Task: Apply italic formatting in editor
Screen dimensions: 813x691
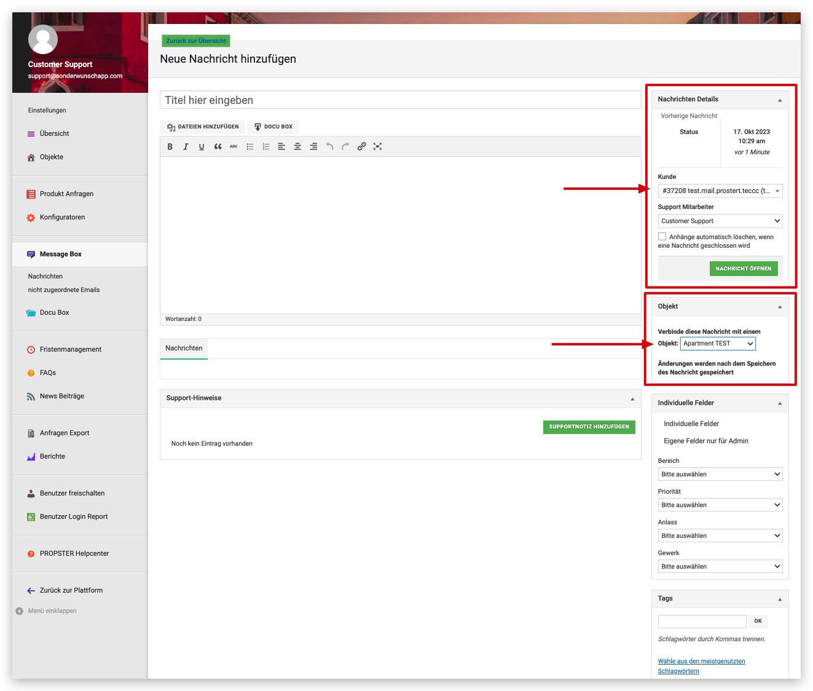Action: [186, 146]
